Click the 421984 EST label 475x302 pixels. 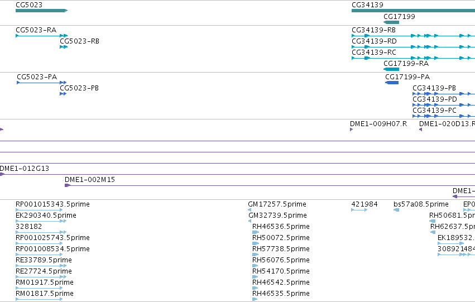[x=364, y=204]
